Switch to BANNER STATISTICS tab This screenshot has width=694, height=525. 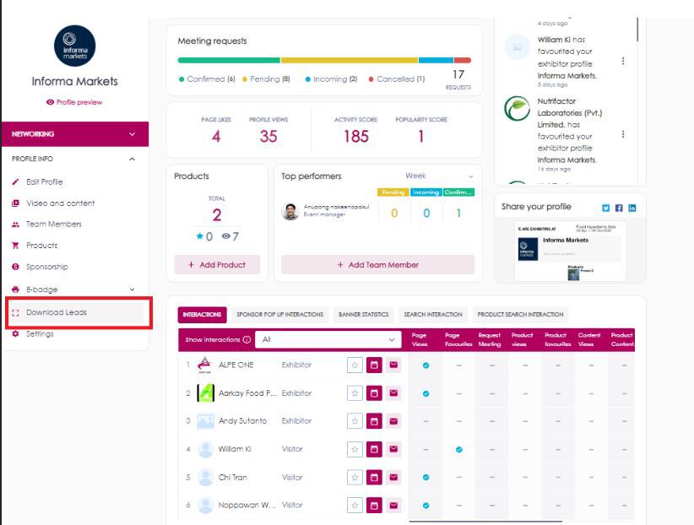[x=363, y=315]
